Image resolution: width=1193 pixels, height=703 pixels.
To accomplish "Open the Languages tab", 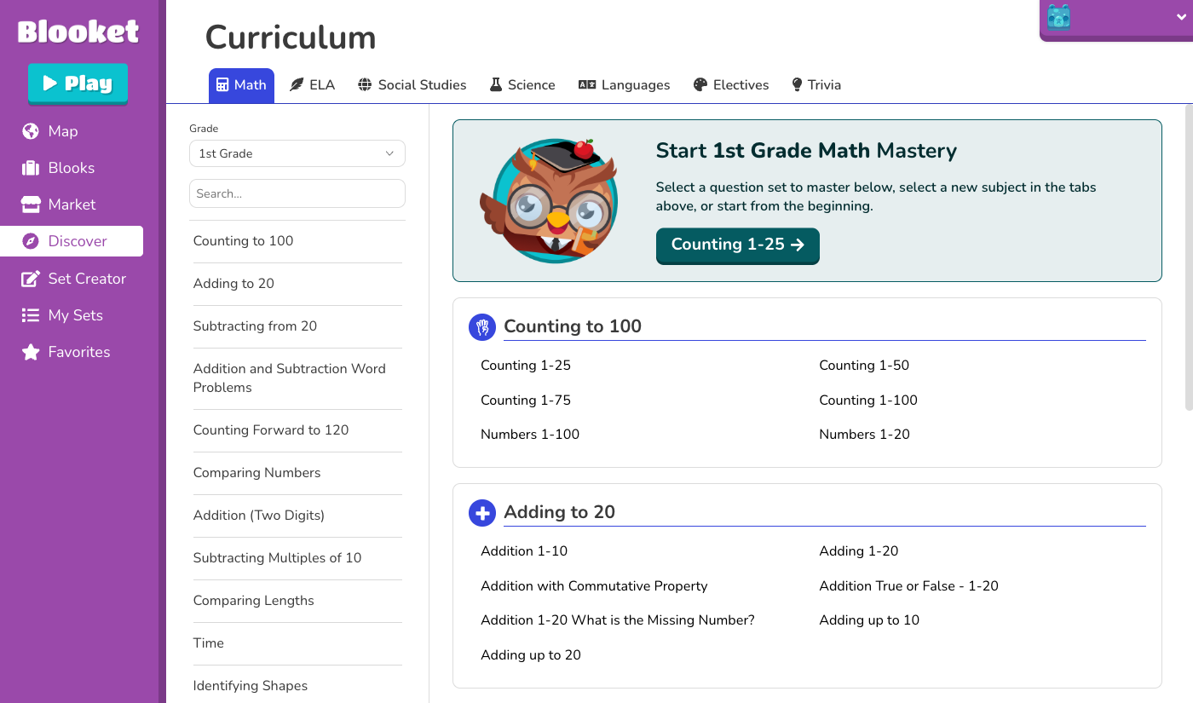I will click(625, 85).
